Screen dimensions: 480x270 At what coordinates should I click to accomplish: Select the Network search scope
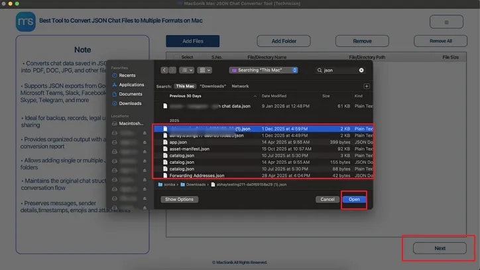point(240,86)
